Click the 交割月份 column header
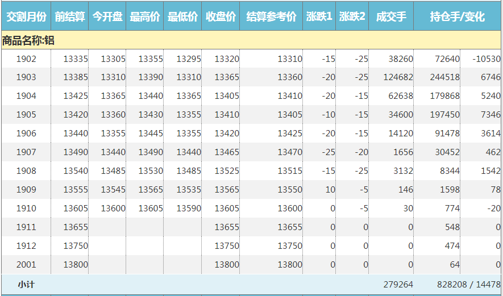Viewport: 503px width, 296px height. pyautogui.click(x=26, y=16)
